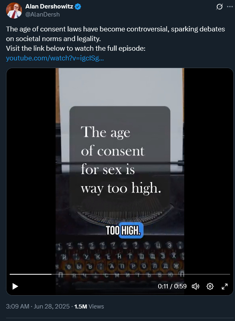Open the 3:09 AM · Jun 28, 2025 timestamp
The image size is (235, 321).
(38, 307)
